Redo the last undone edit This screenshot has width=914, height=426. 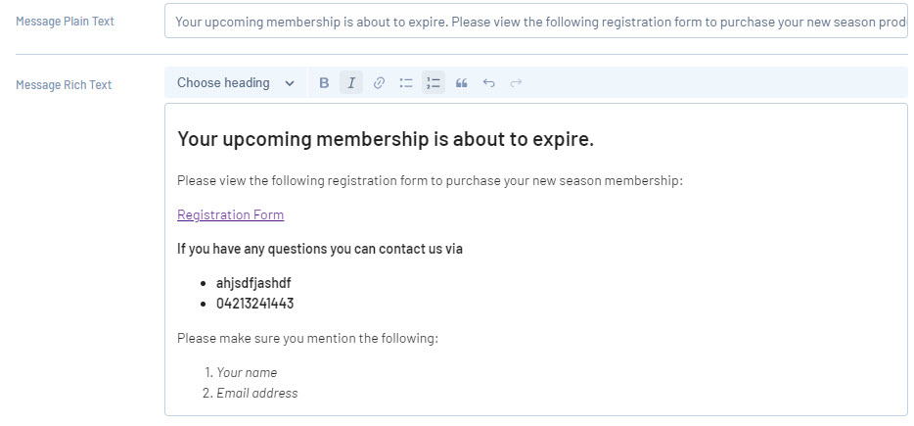click(516, 83)
